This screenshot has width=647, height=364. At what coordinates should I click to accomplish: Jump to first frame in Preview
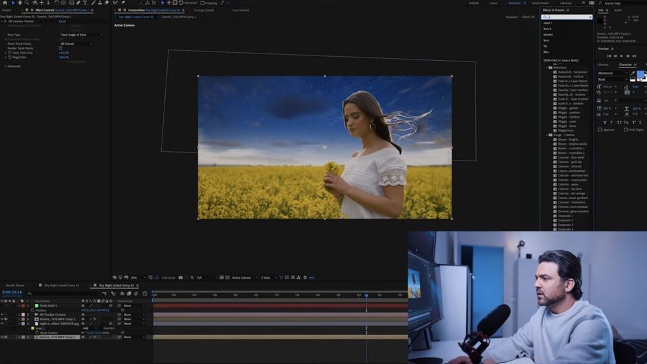[609, 55]
